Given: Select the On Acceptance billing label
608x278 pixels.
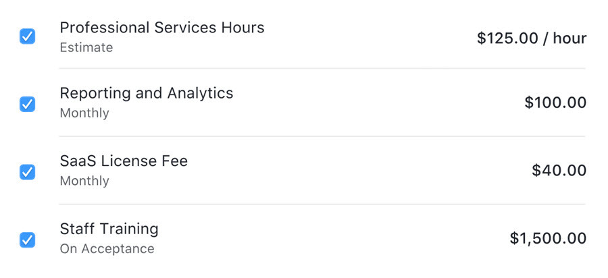Looking at the screenshot, I should (x=107, y=249).
